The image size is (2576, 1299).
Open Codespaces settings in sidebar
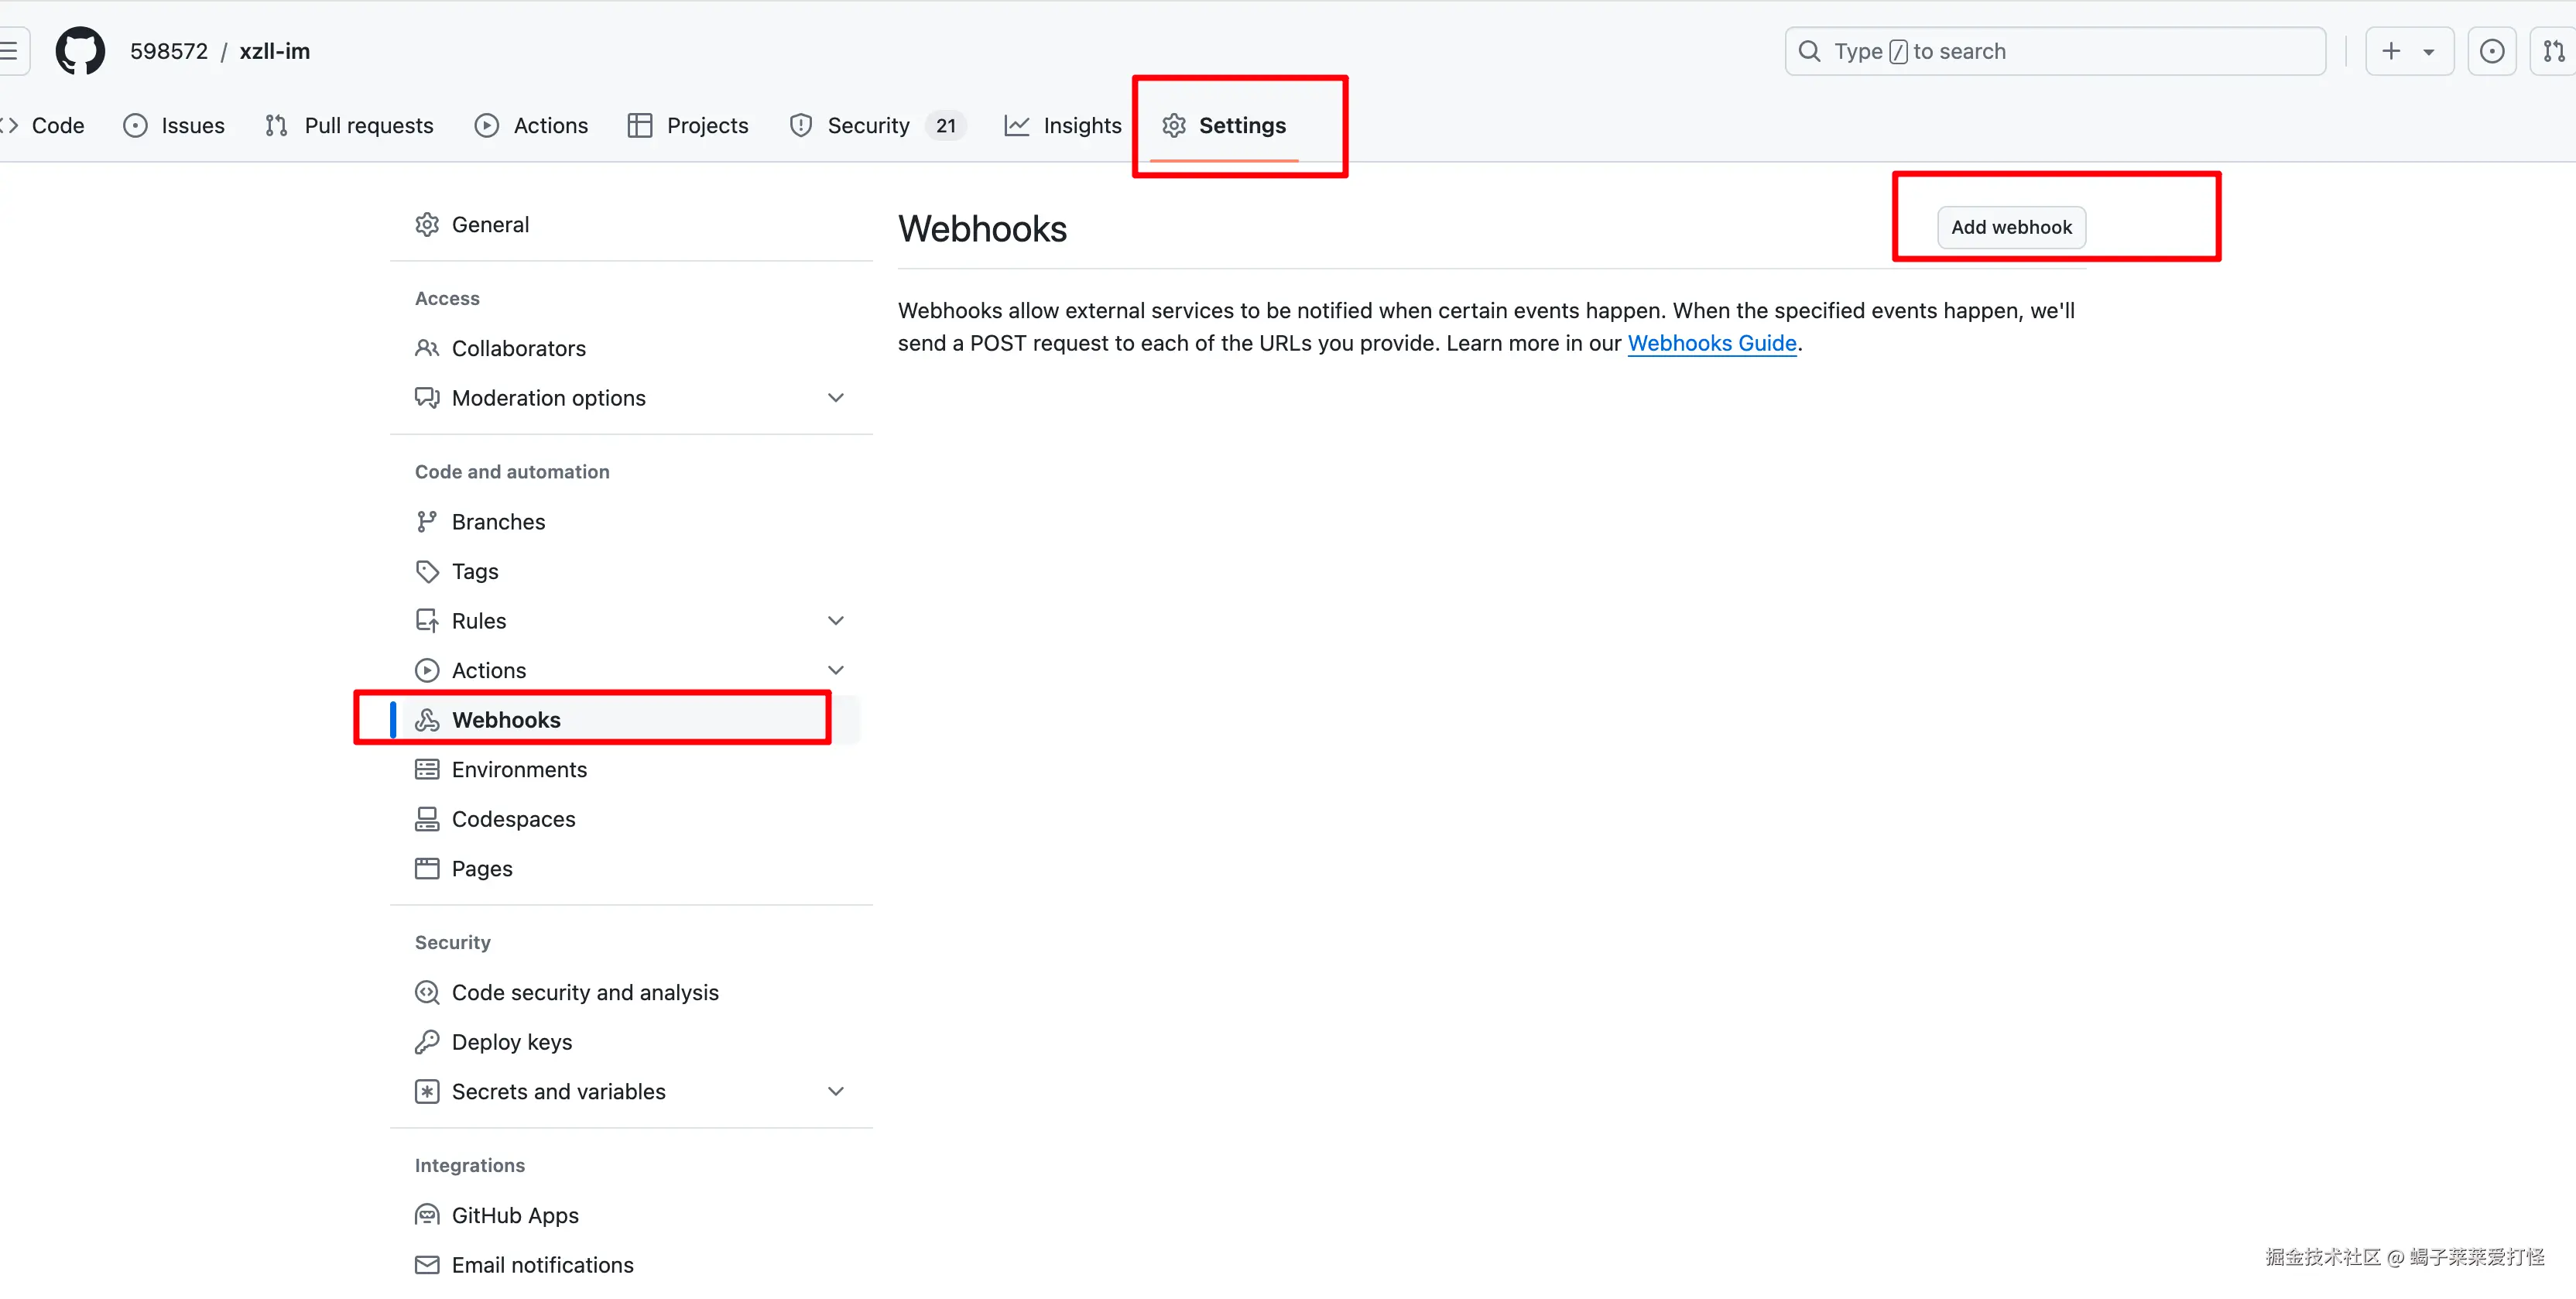pos(513,819)
